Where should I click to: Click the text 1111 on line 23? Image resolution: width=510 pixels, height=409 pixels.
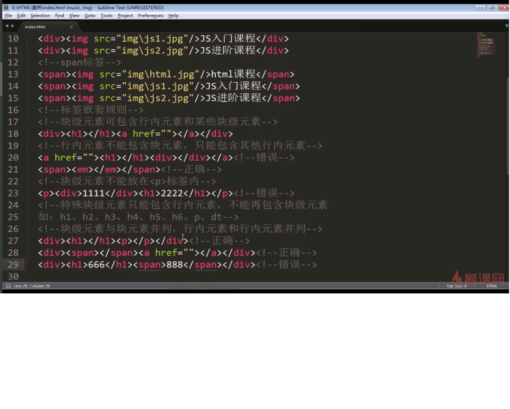94,193
